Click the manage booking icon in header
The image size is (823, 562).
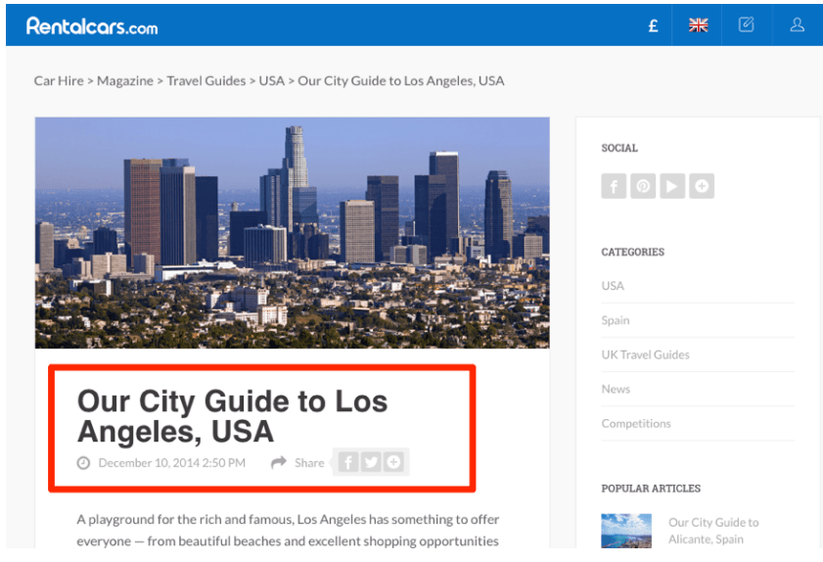pyautogui.click(x=747, y=26)
